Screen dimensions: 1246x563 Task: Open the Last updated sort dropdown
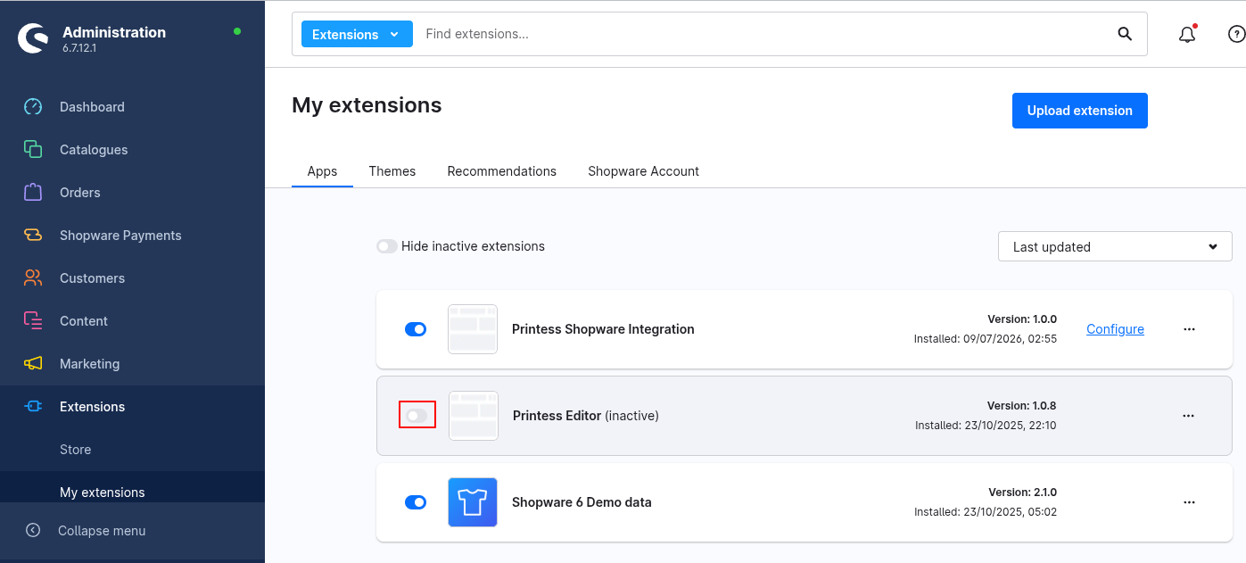click(1115, 246)
